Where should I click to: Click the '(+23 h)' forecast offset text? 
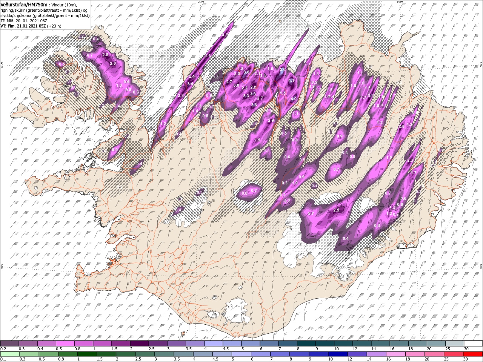tap(54, 26)
